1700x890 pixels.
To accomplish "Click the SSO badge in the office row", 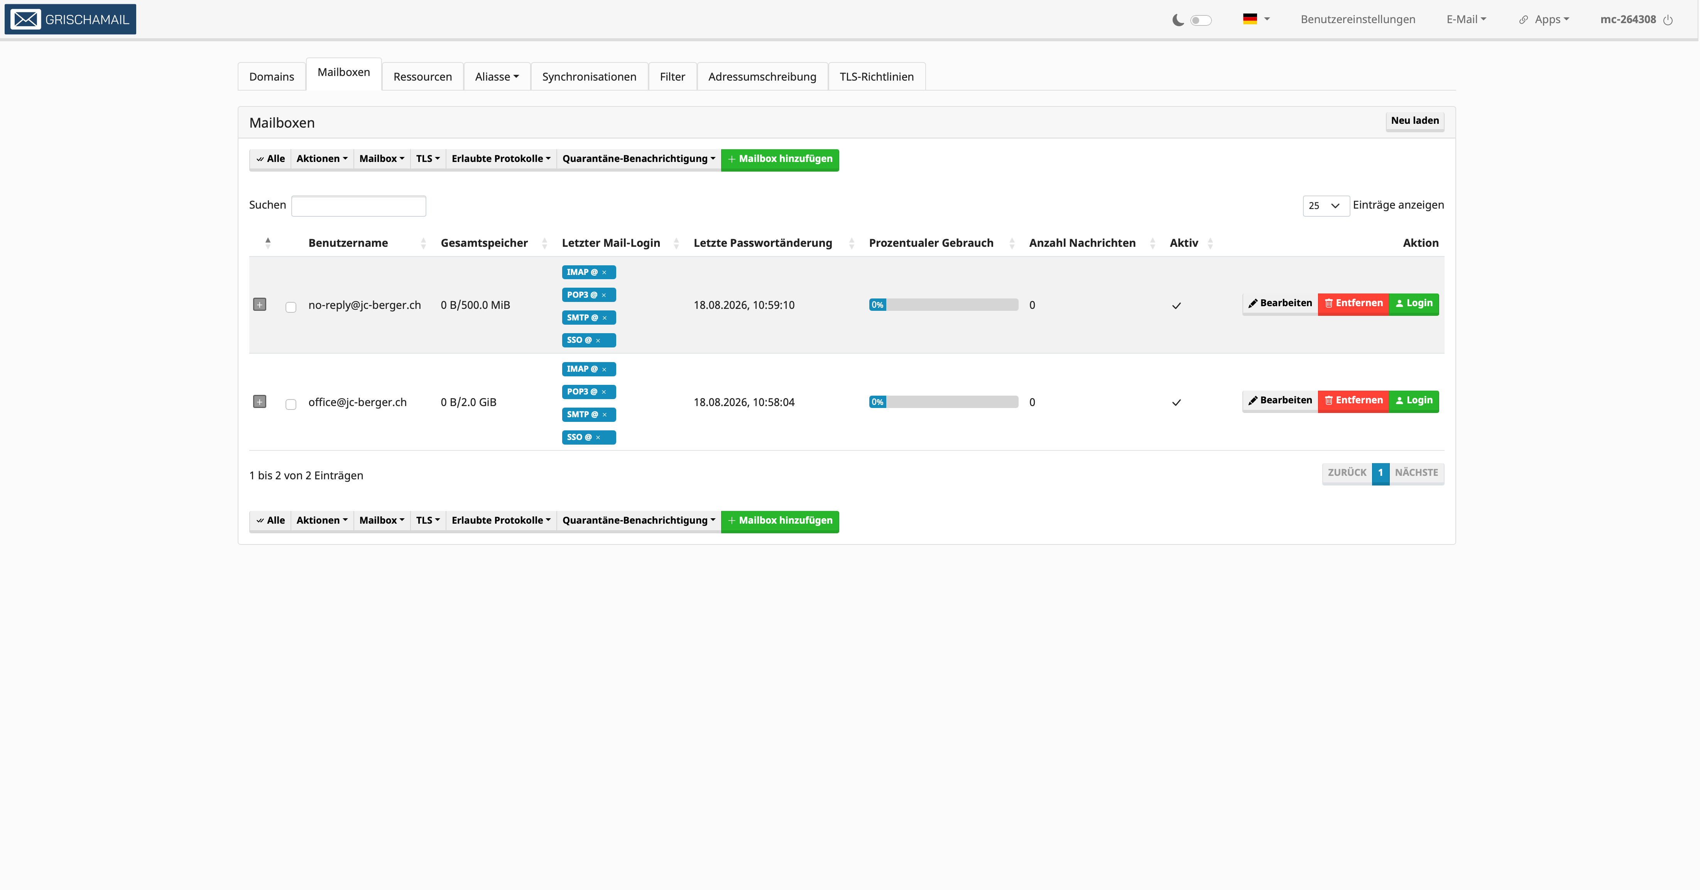I will coord(589,437).
